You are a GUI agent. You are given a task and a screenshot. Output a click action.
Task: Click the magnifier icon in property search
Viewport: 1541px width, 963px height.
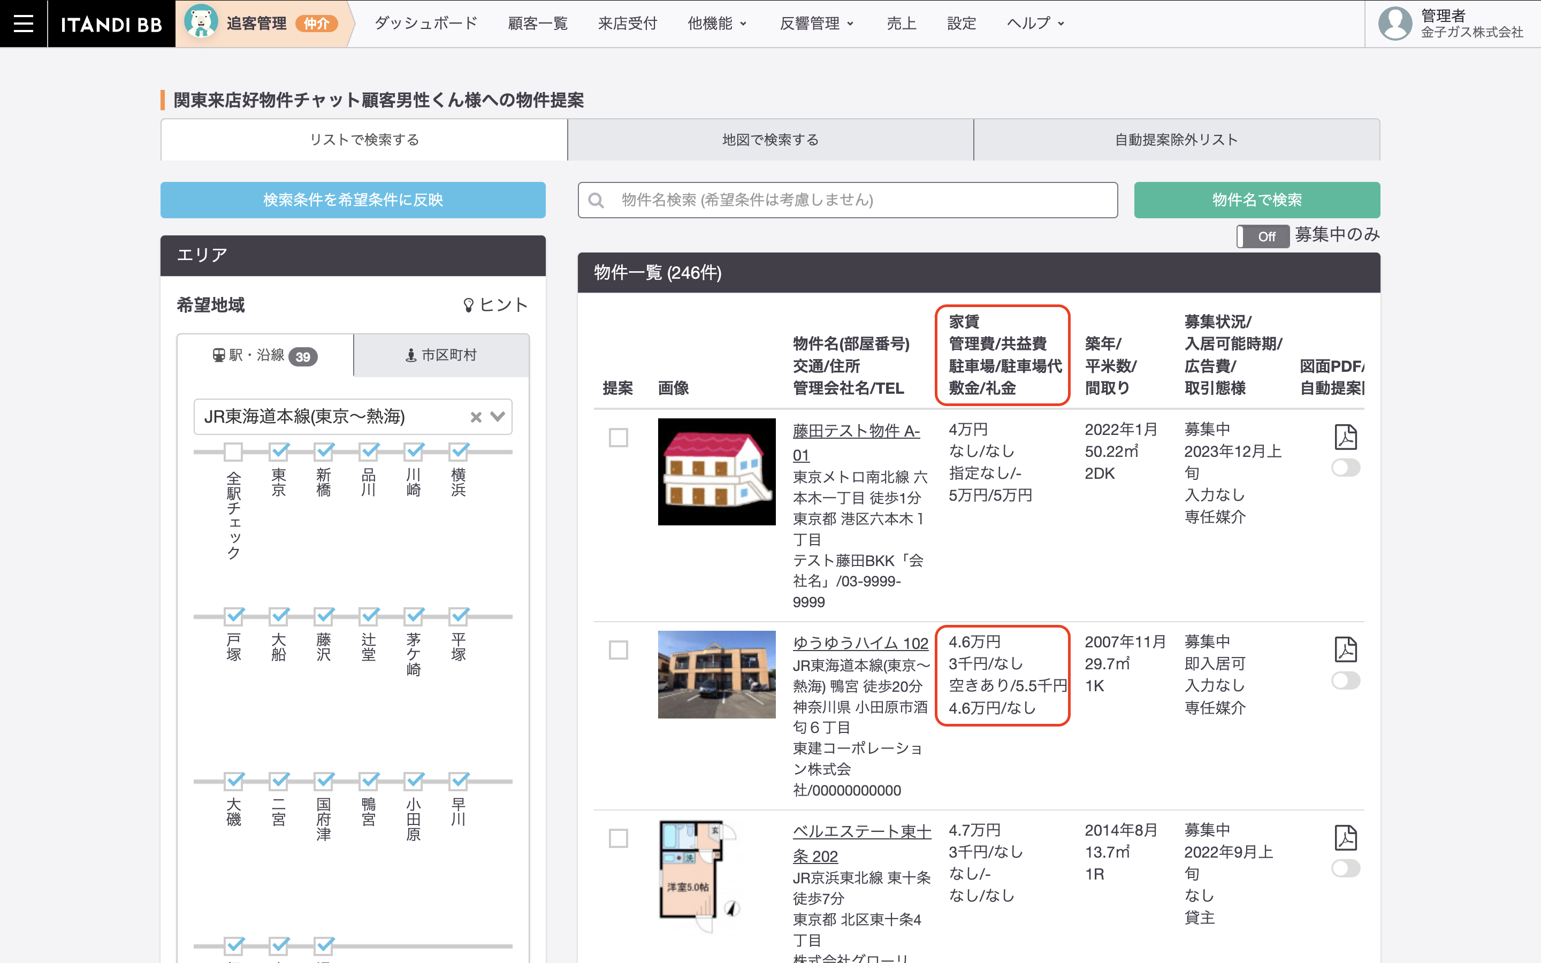pyautogui.click(x=596, y=201)
